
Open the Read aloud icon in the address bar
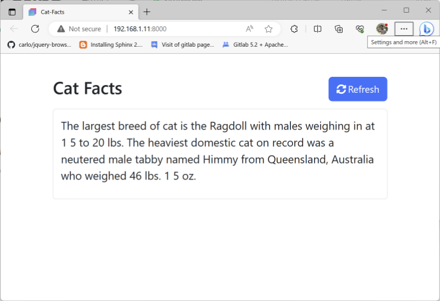point(249,29)
